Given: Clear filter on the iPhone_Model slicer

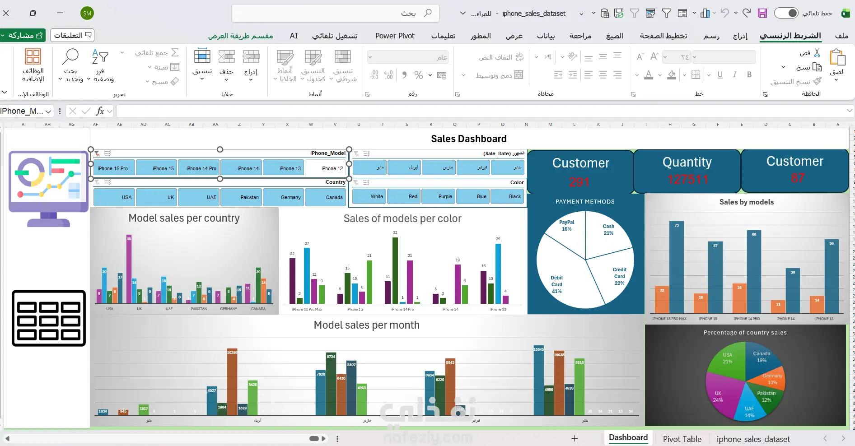Looking at the screenshot, I should (x=97, y=153).
